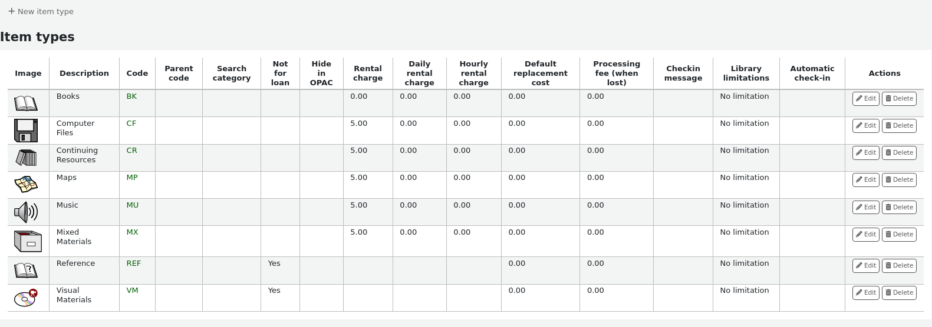Click the Image column header

(28, 74)
